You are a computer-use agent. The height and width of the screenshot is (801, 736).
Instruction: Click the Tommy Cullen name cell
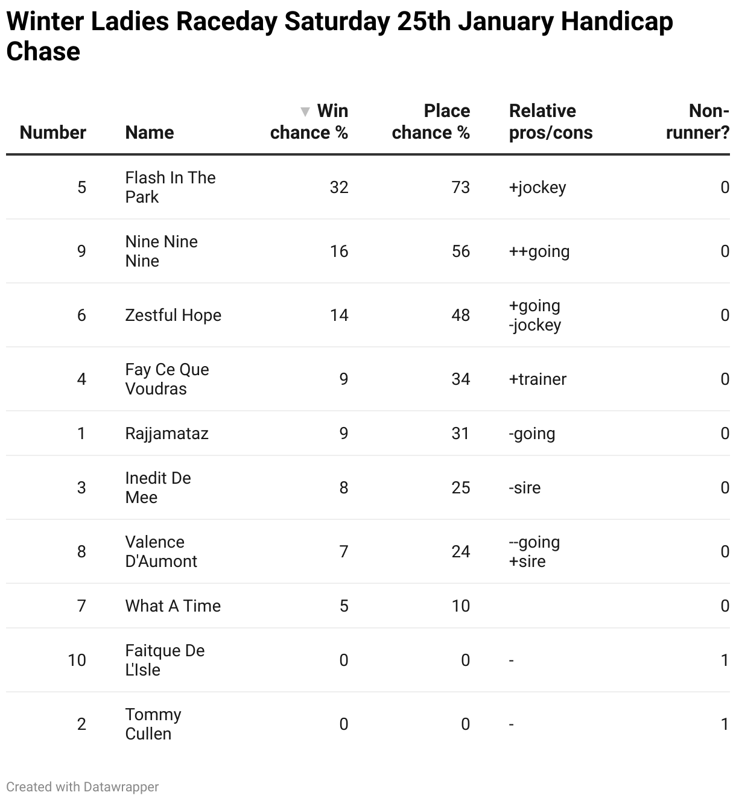[x=153, y=724]
